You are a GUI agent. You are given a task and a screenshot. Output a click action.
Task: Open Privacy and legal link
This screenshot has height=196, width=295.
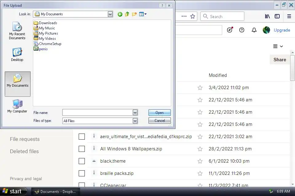pyautogui.click(x=26, y=179)
